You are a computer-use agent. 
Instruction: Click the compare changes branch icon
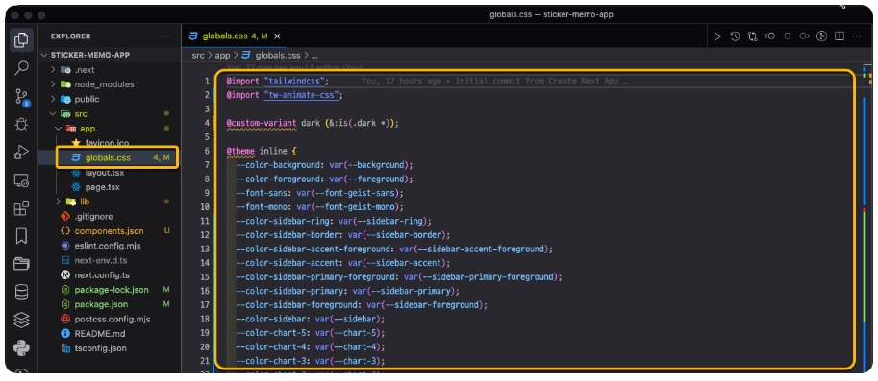752,36
